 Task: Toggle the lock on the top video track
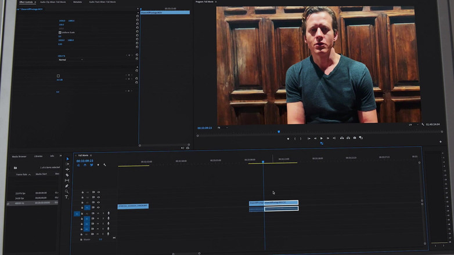[x=82, y=192]
